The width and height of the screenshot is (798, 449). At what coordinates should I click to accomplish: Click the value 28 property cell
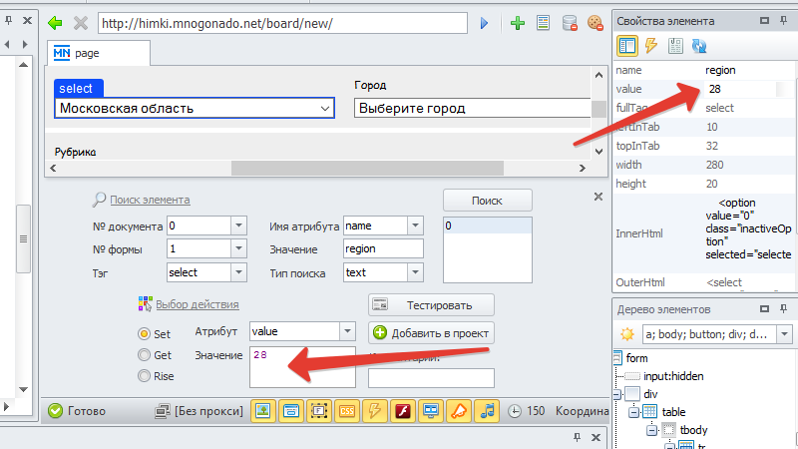tap(742, 89)
